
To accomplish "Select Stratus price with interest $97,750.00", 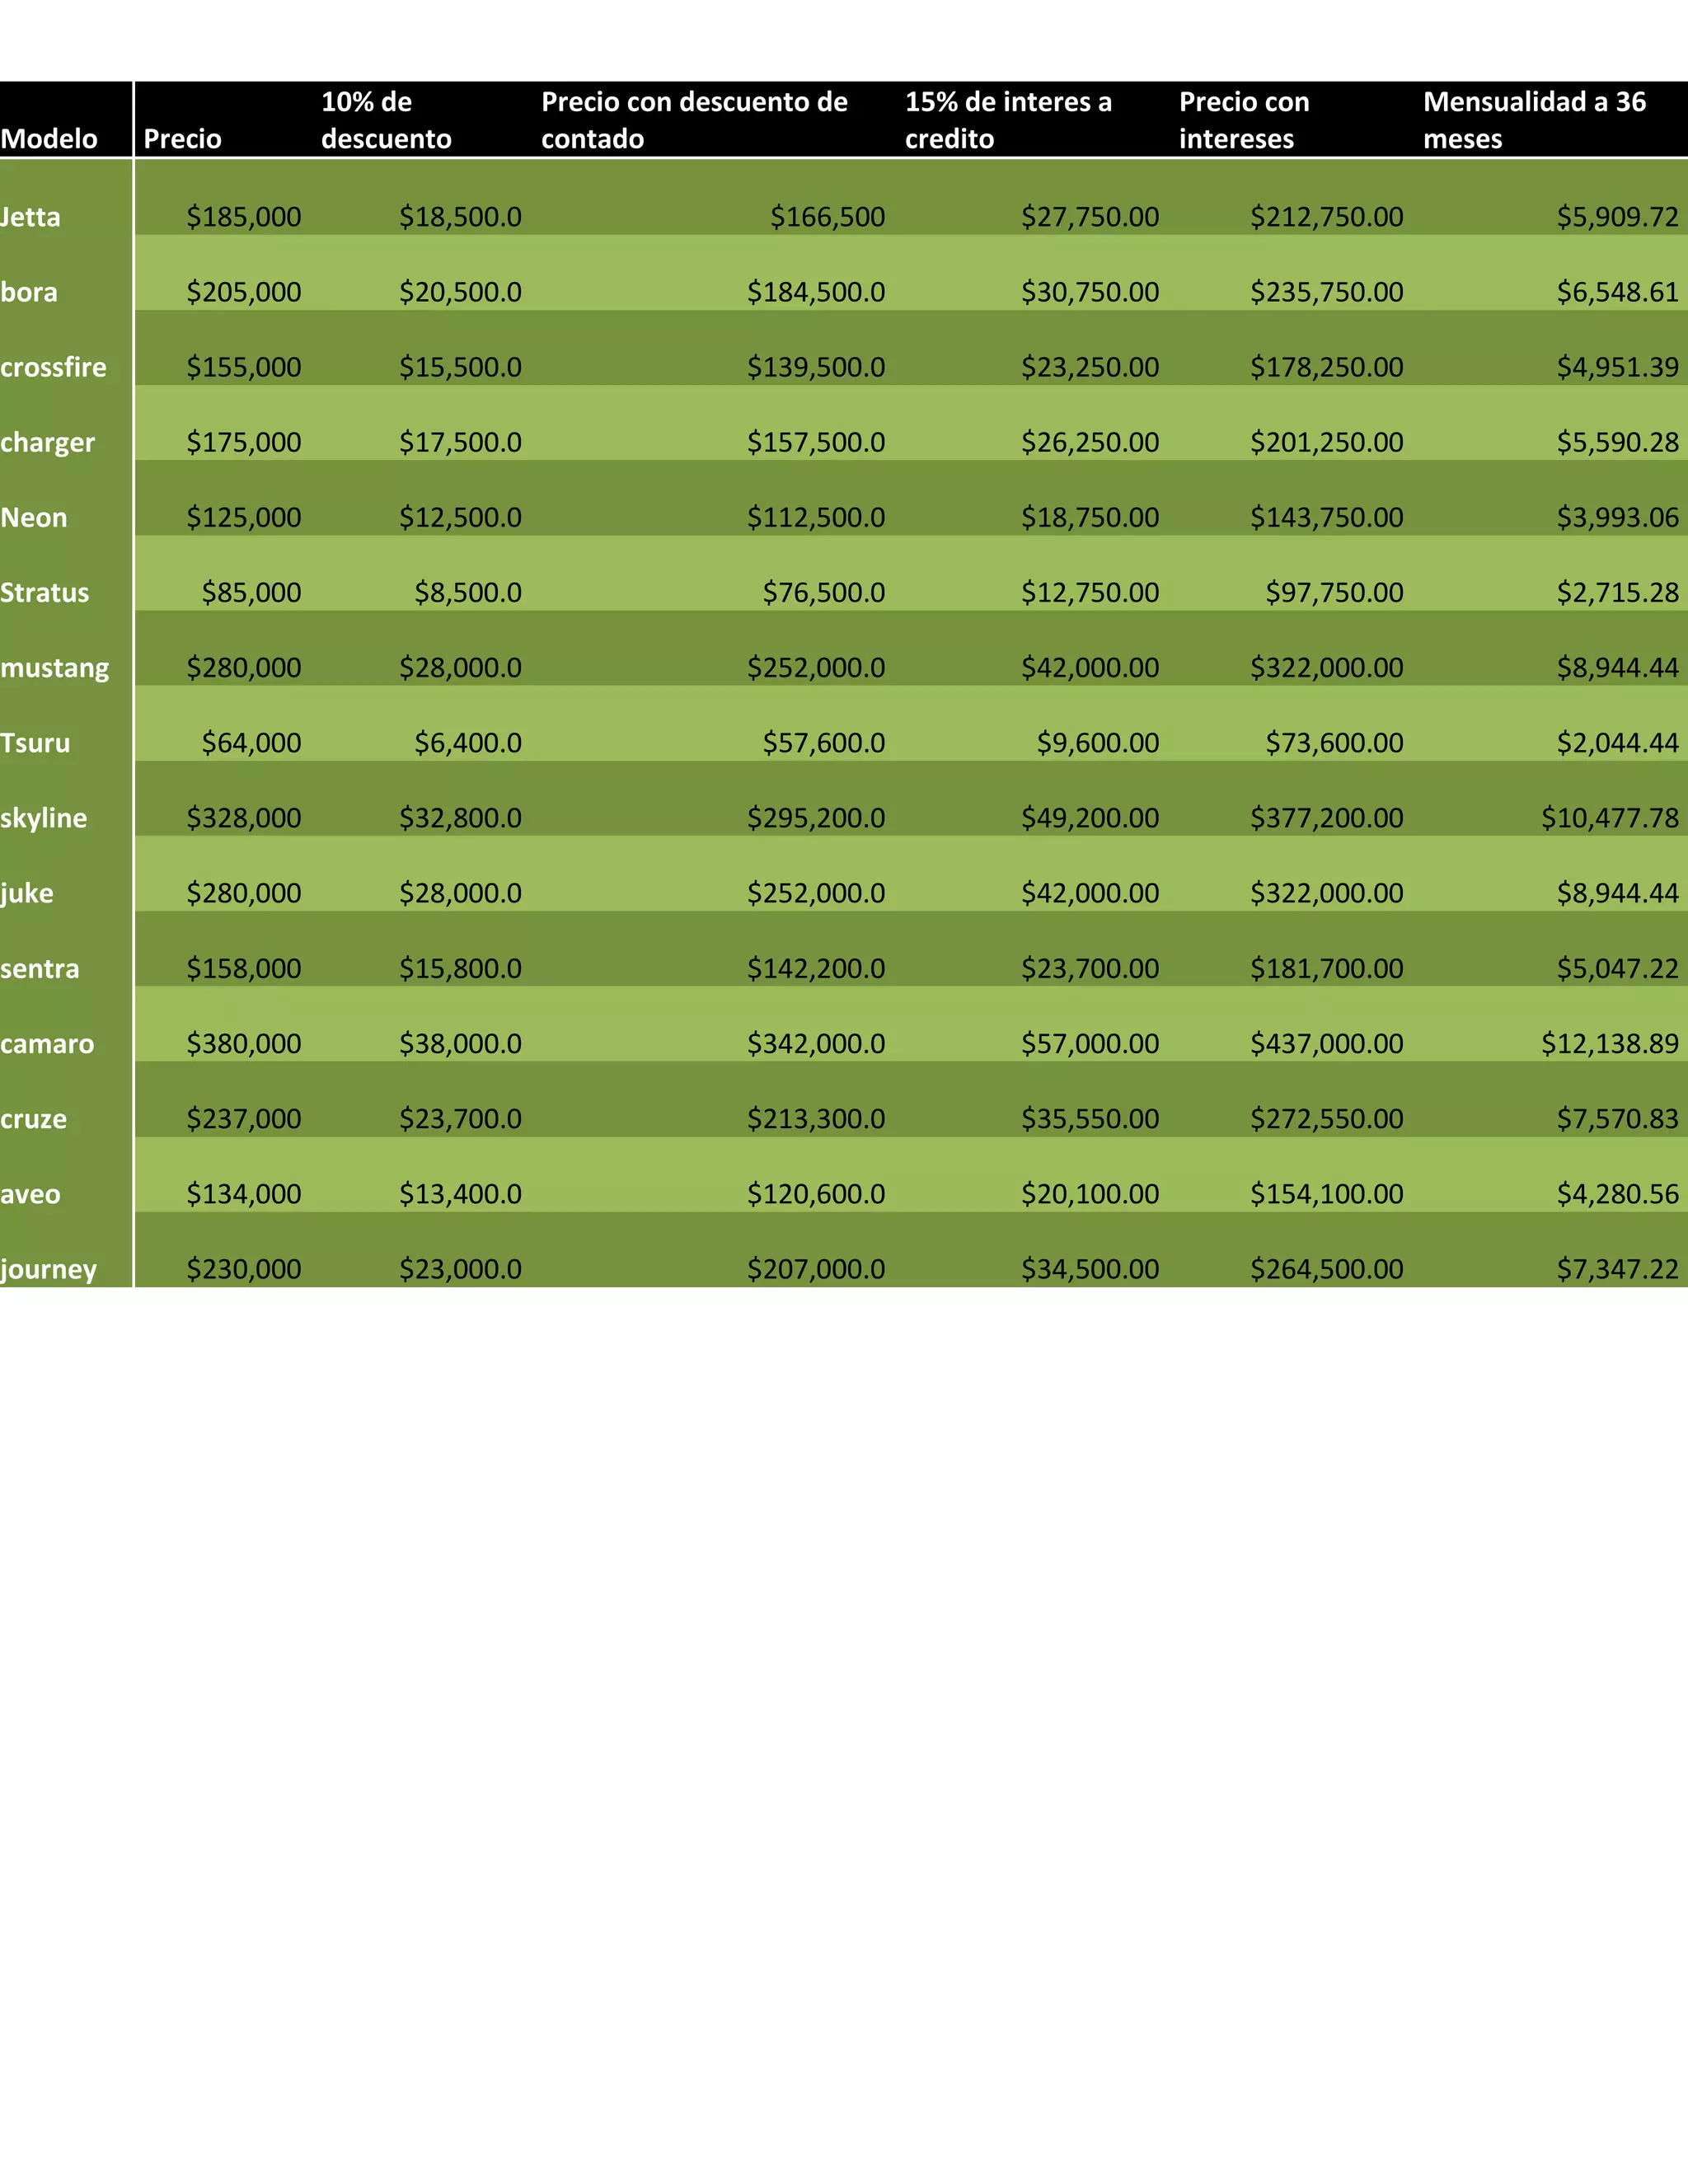I will click(1334, 592).
